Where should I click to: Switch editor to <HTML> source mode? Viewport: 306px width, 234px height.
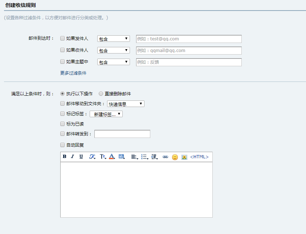[199, 157]
